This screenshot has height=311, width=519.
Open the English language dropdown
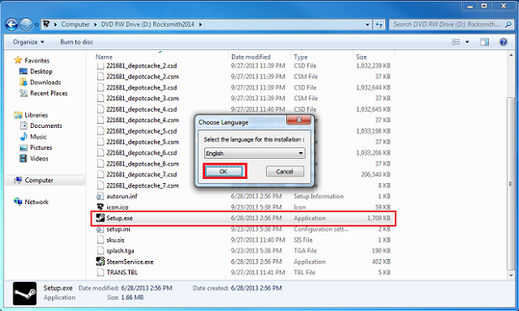[254, 153]
